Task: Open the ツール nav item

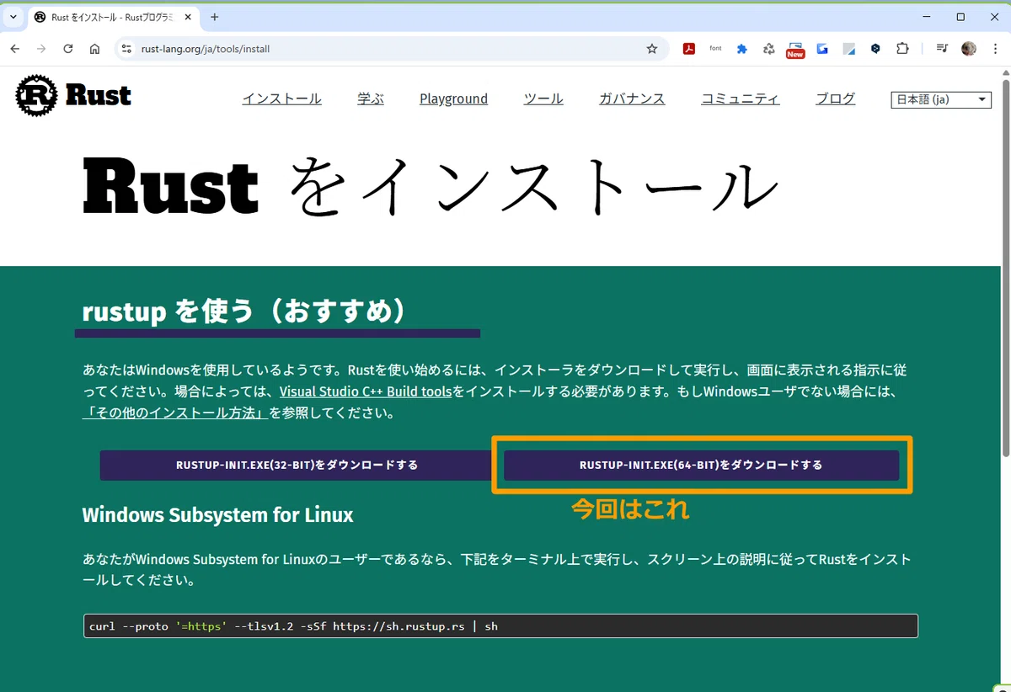Action: point(543,98)
